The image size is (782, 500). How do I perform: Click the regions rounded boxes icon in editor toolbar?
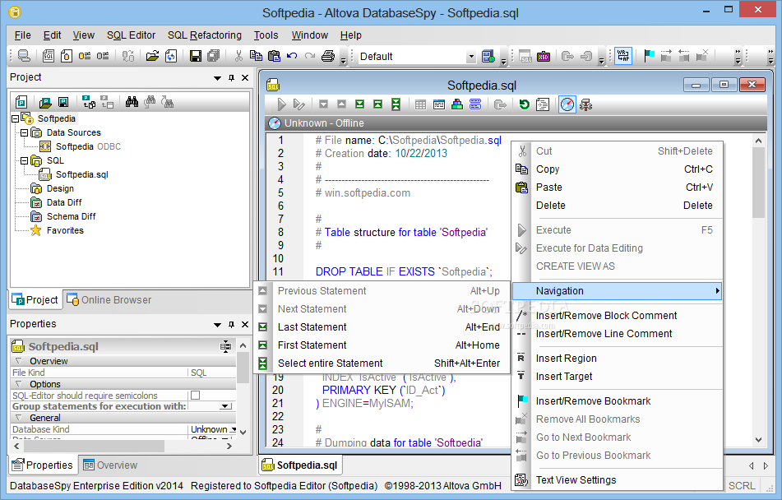[x=475, y=104]
